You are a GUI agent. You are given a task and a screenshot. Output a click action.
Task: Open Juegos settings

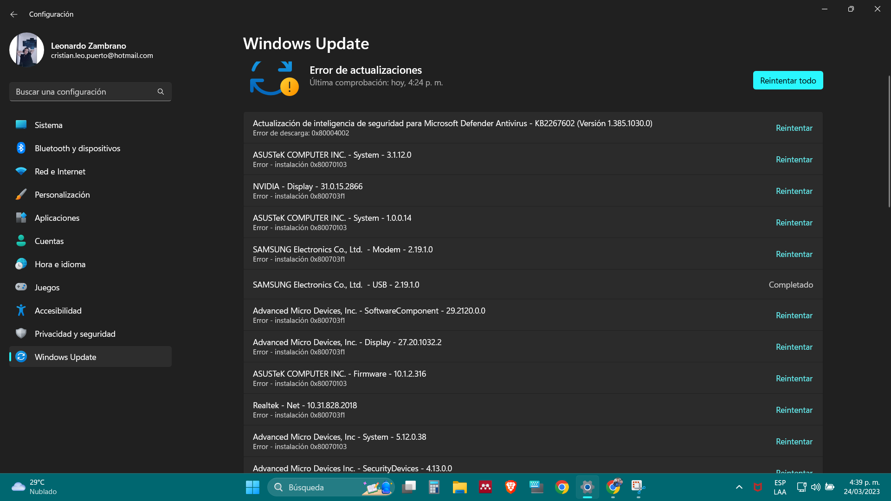tap(90, 288)
